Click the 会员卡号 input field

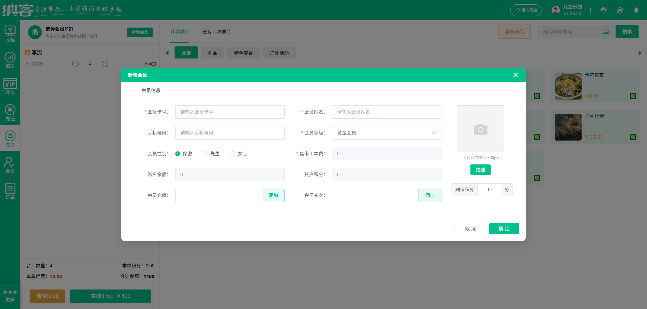[230, 112]
